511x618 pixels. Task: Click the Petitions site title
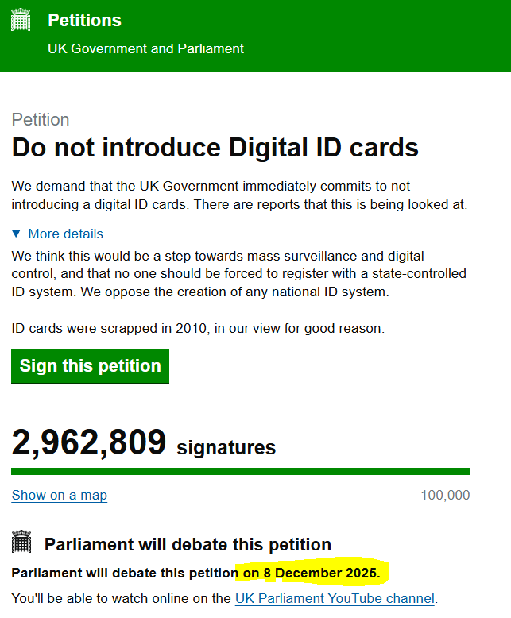[84, 20]
